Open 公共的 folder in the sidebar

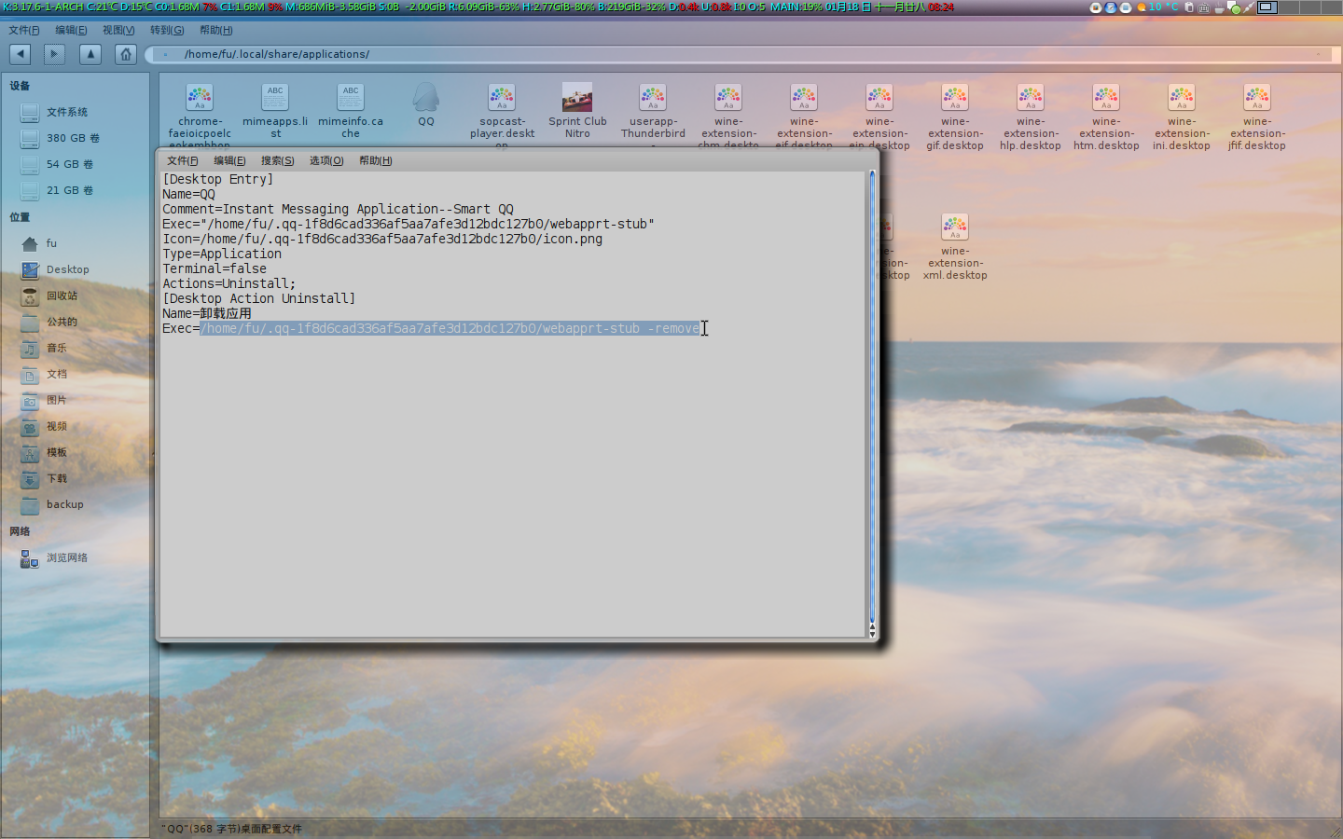75,322
